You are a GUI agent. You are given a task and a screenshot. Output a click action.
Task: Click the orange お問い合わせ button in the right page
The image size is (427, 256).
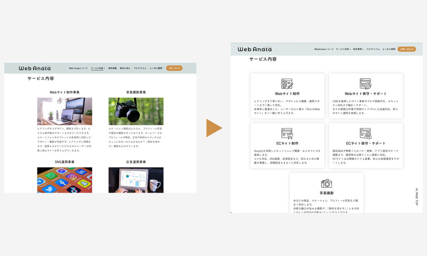point(407,49)
